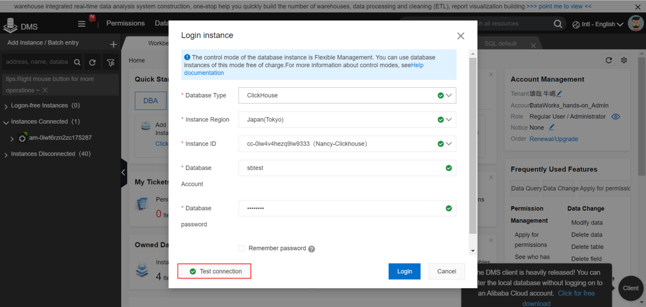Open the Instance Region dropdown
The width and height of the screenshot is (646, 307).
(347, 119)
